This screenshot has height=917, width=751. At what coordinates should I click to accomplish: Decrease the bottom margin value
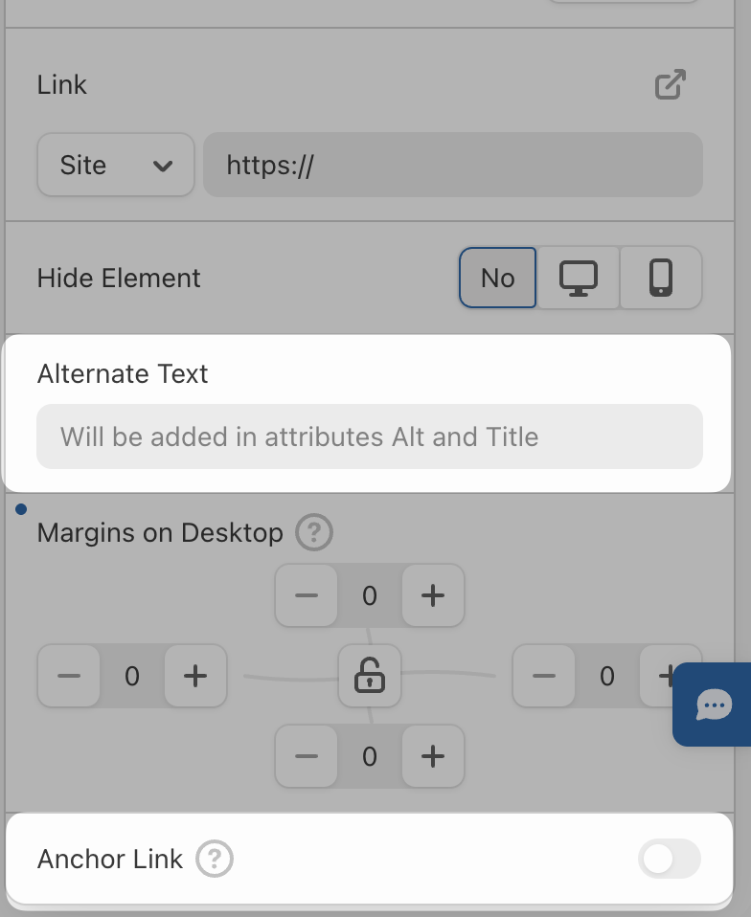(307, 756)
